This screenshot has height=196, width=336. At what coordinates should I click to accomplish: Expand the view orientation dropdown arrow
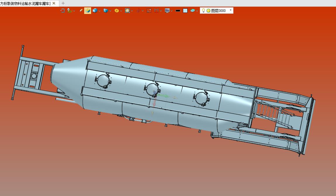[99, 11]
